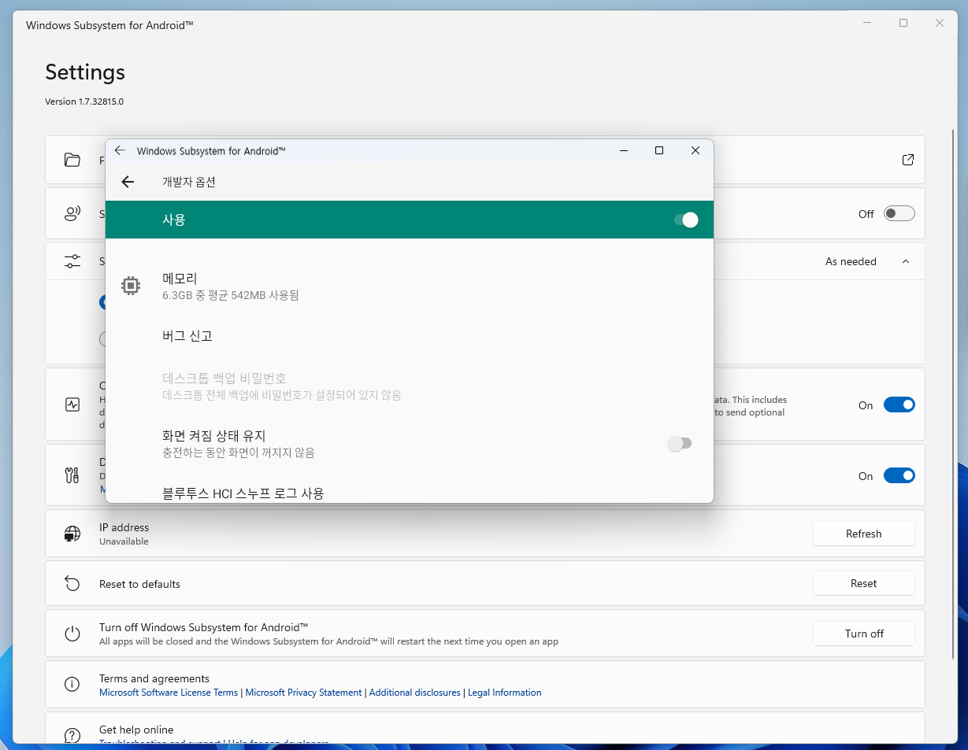Screen dimensions: 968x750
Task: Click the 데스크톱 백업 비밀번호 entry
Action: click(x=410, y=386)
